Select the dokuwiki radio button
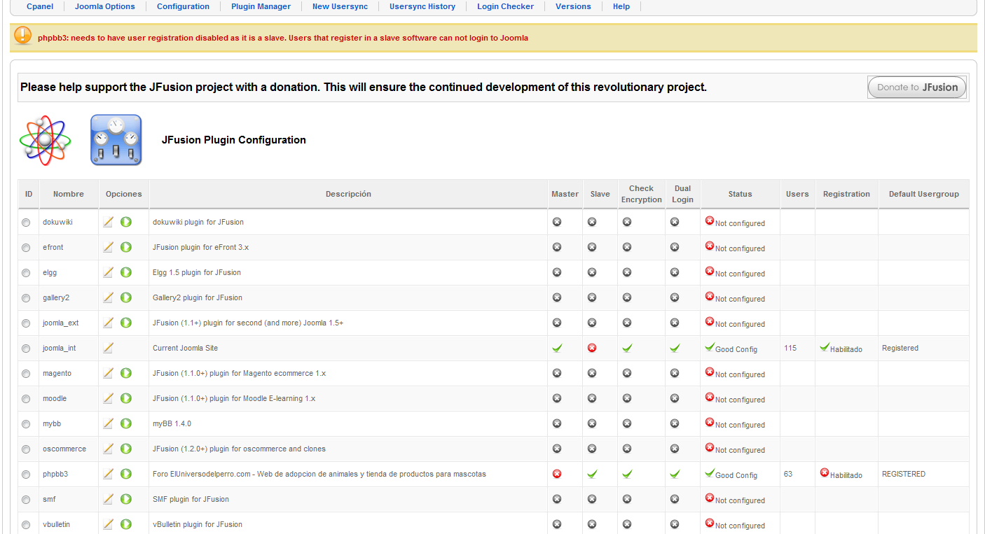 point(26,223)
